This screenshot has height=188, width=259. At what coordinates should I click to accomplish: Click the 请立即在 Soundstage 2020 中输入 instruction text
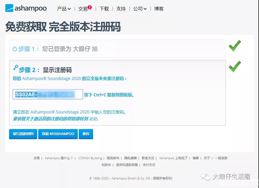tap(69, 112)
